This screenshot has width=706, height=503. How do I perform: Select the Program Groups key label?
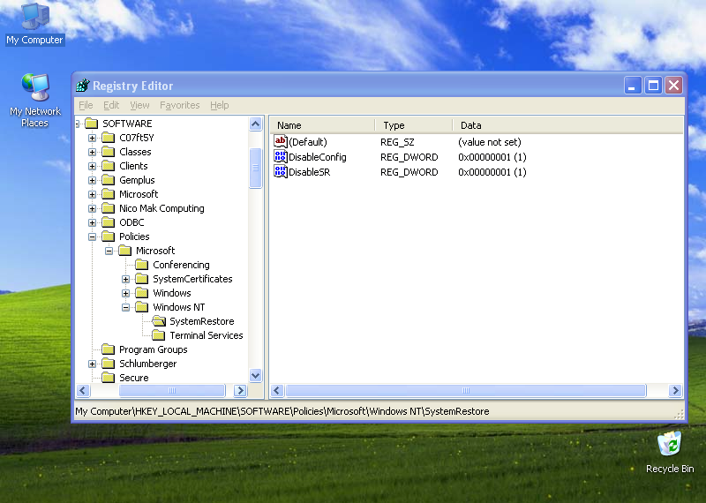tap(153, 349)
